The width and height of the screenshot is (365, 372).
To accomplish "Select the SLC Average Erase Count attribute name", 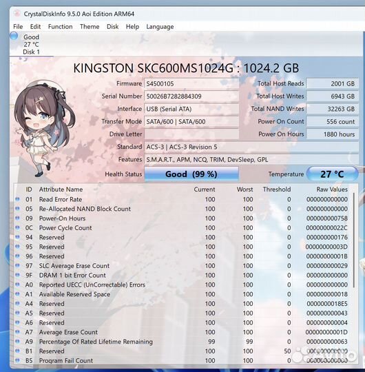I will [74, 266].
